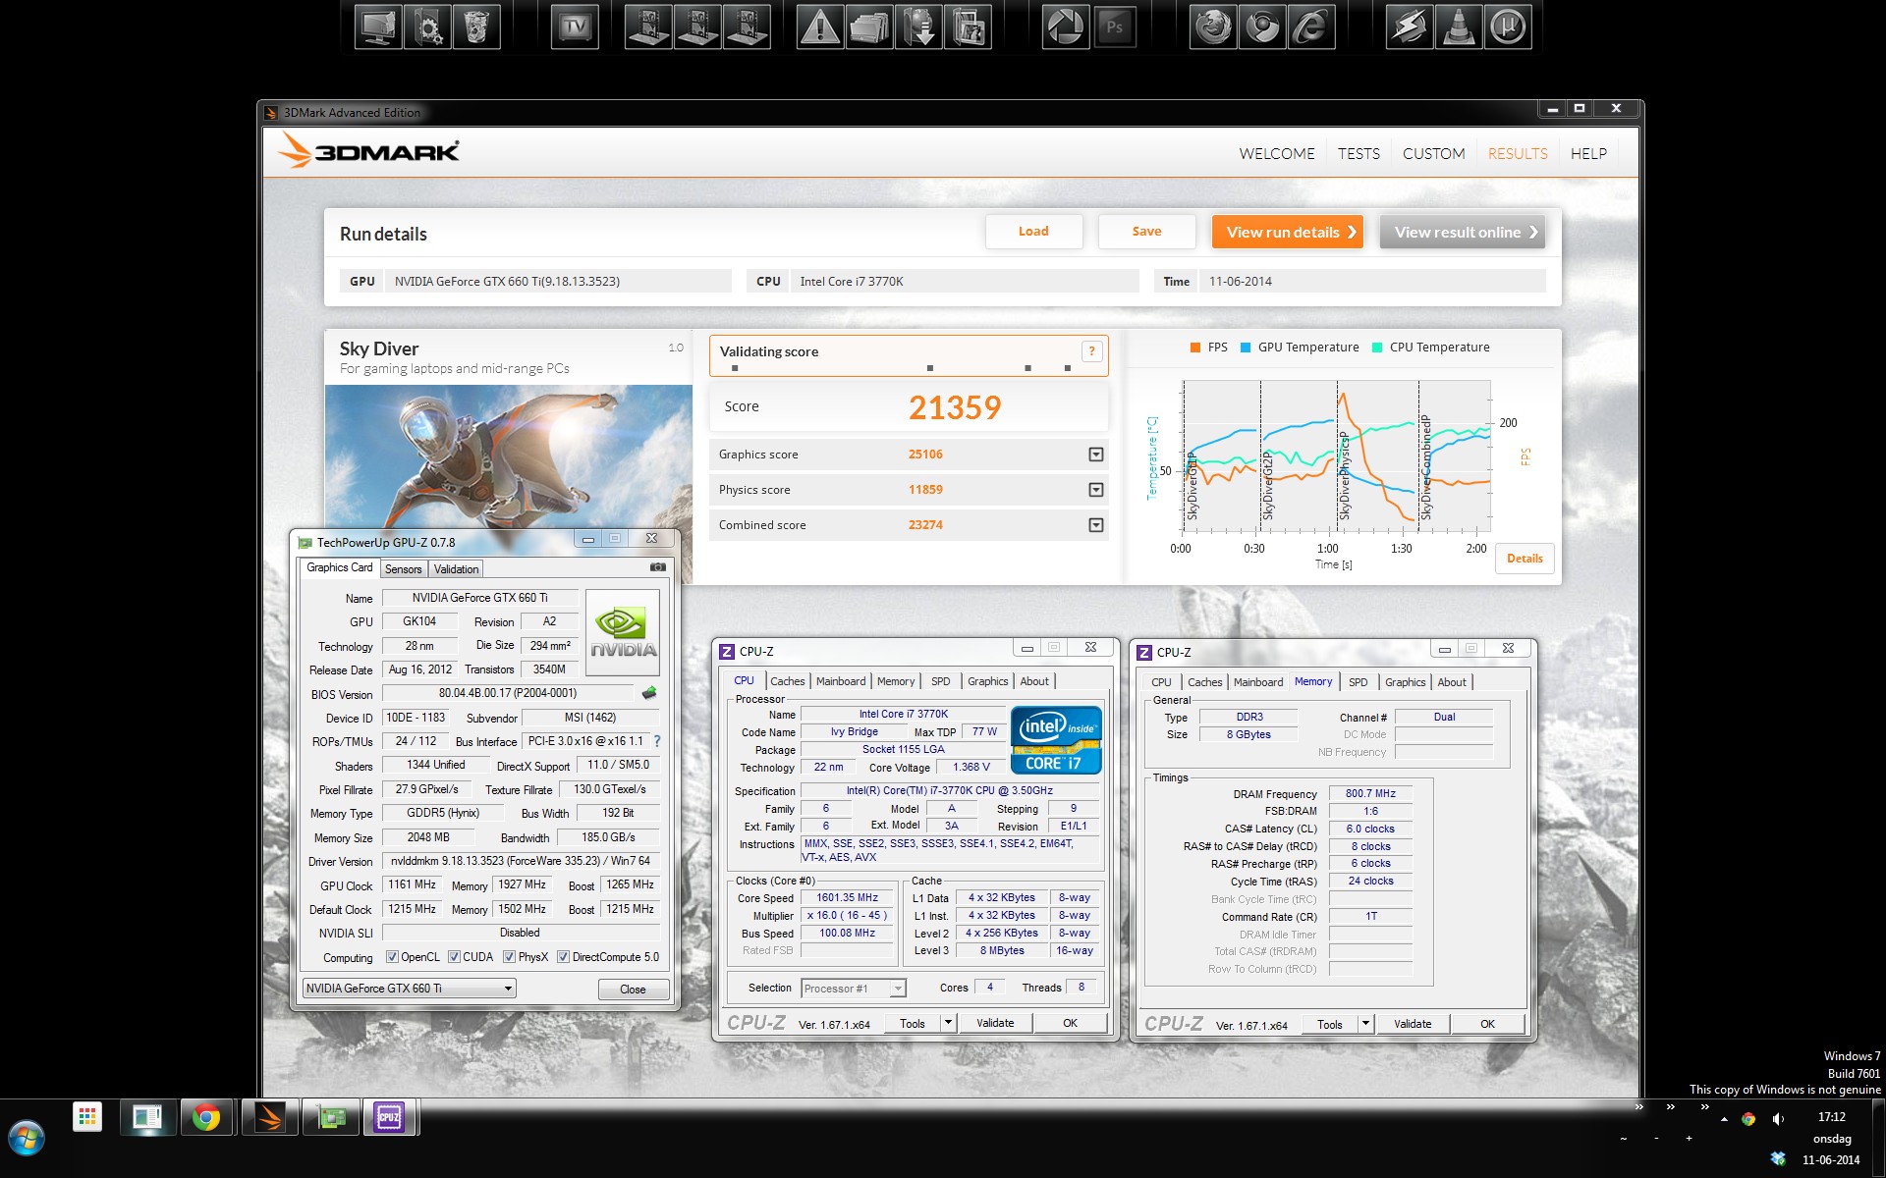Click the FPS orange legend swatch
The image size is (1886, 1178).
(1195, 348)
